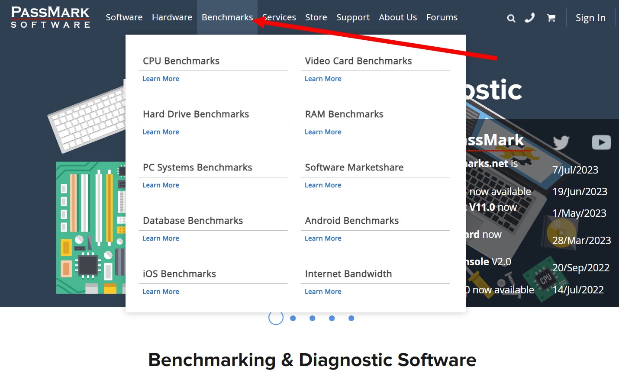Click Learn More under RAM Benchmarks
Screen dimensions: 619x373
(x=323, y=132)
